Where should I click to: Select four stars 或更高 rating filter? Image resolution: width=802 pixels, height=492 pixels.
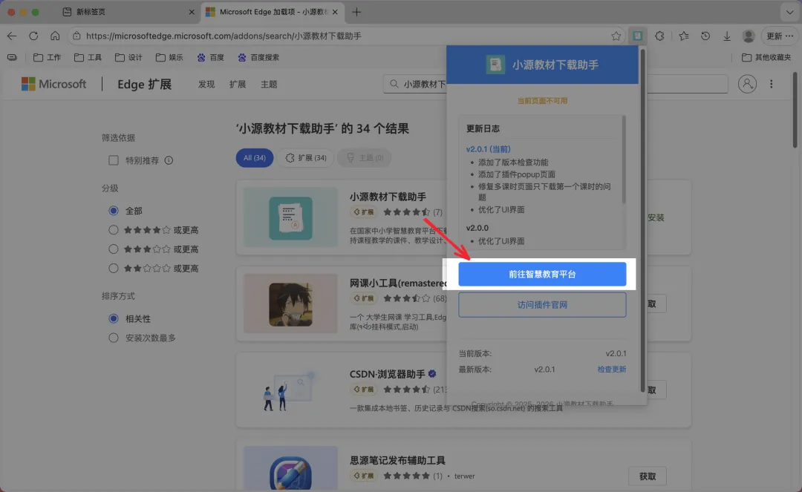(x=114, y=230)
